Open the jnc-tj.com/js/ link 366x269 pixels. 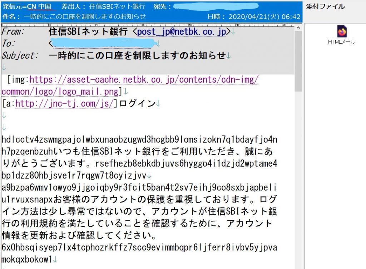64,103
